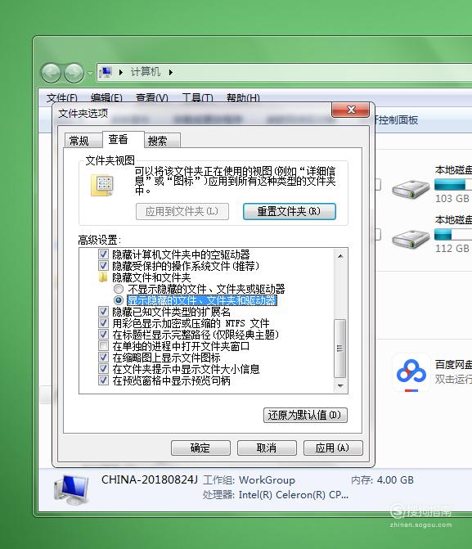Click the 103 GB drive size text

452,199
